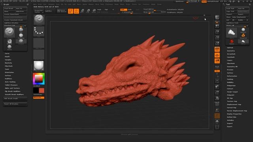Select the Move transform icon beside Draw

point(82,11)
